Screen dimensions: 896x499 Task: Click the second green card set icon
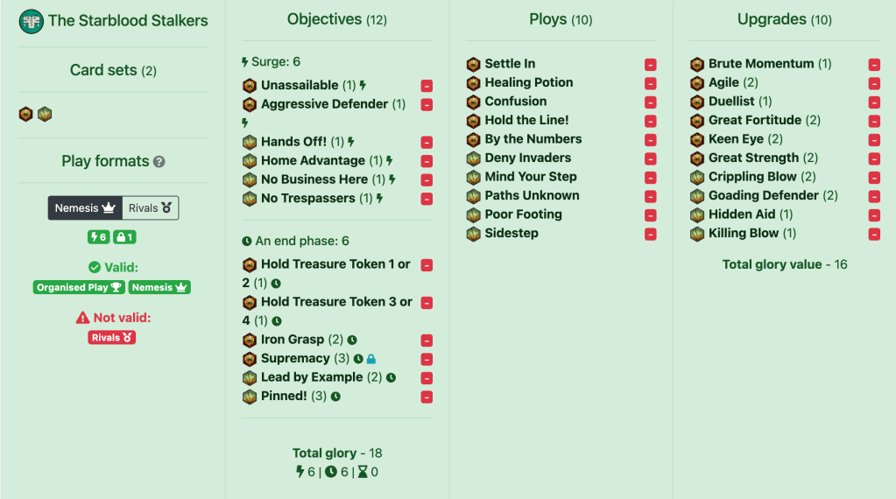point(45,114)
